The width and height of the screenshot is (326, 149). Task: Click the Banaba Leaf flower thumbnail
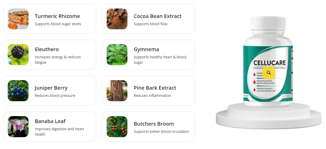(18, 127)
